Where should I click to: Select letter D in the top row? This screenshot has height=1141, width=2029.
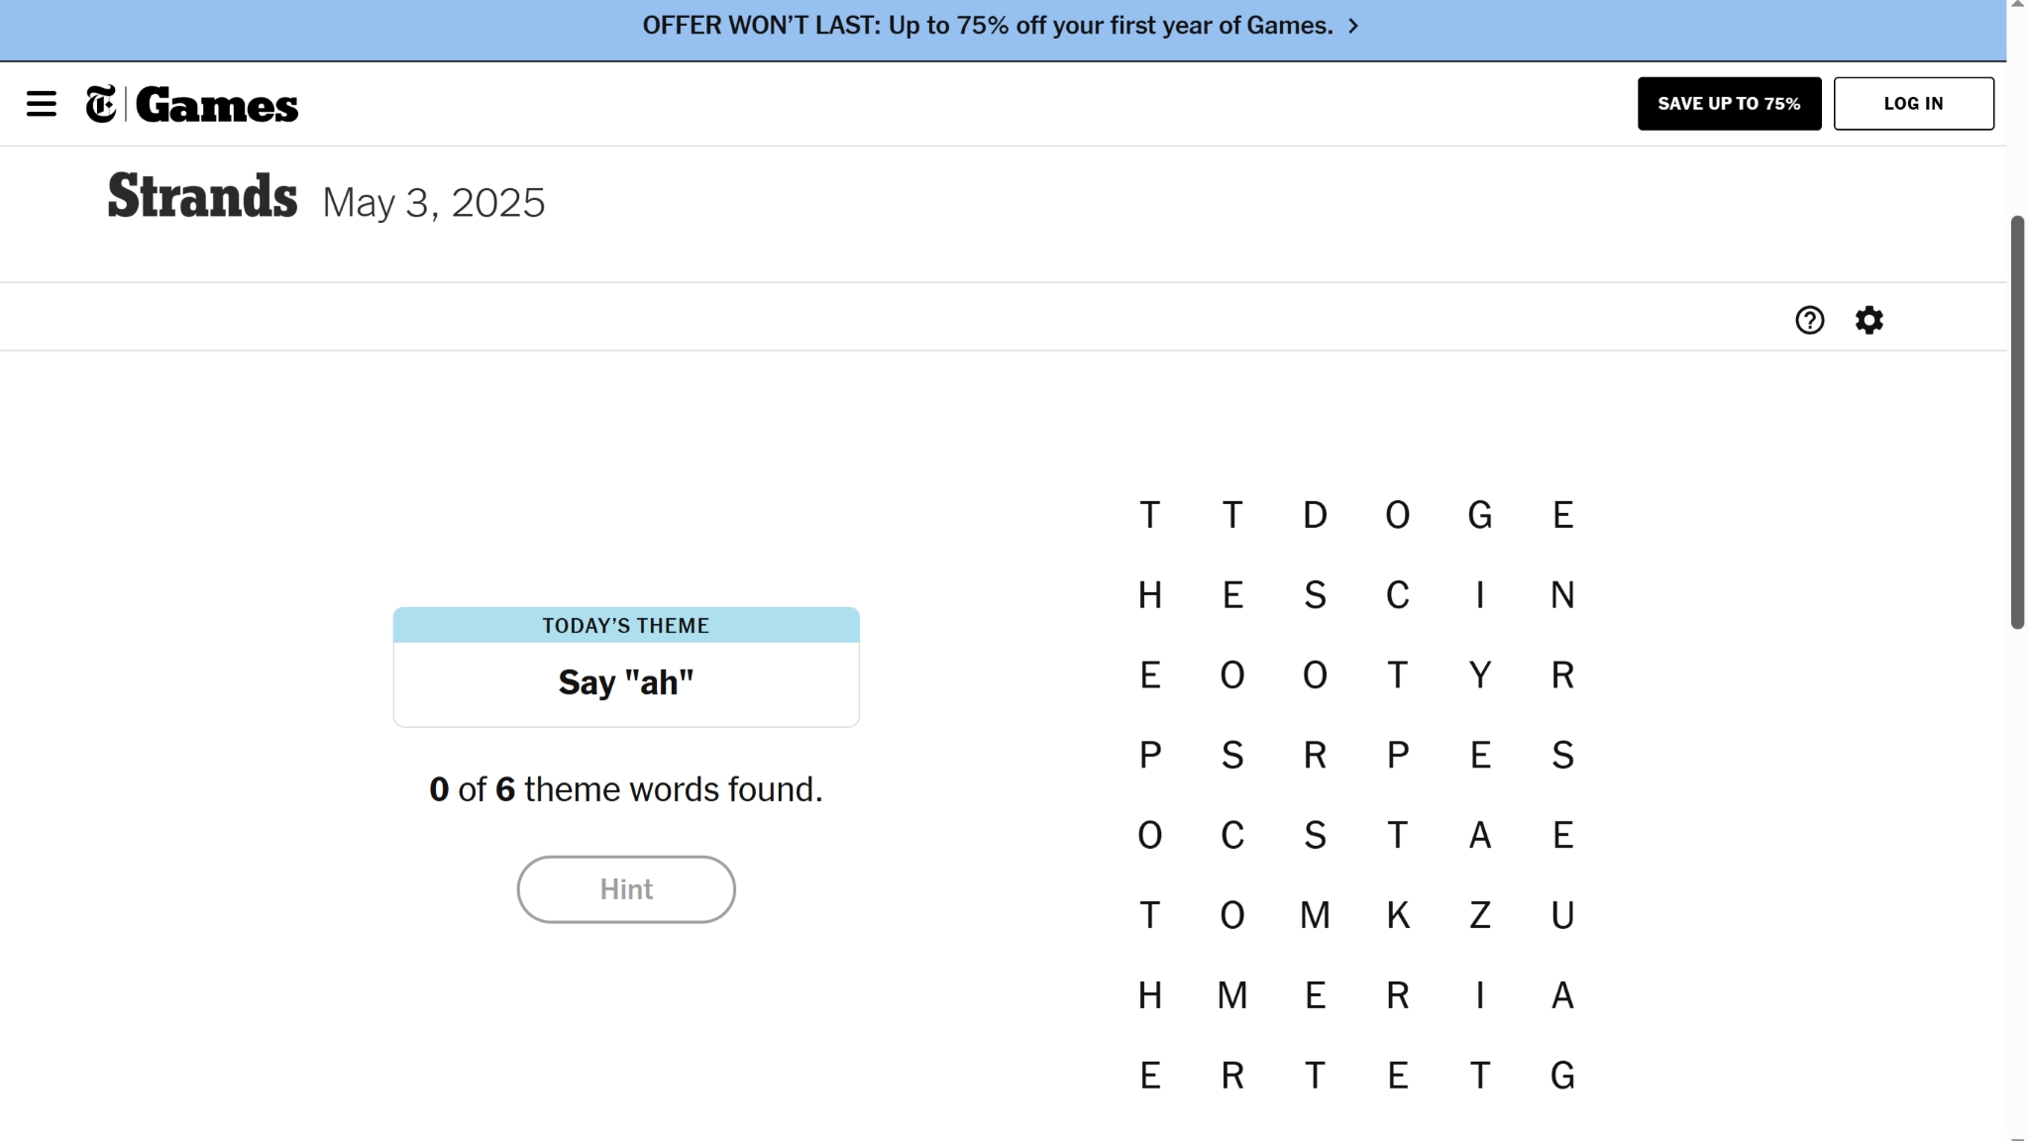pyautogui.click(x=1315, y=515)
